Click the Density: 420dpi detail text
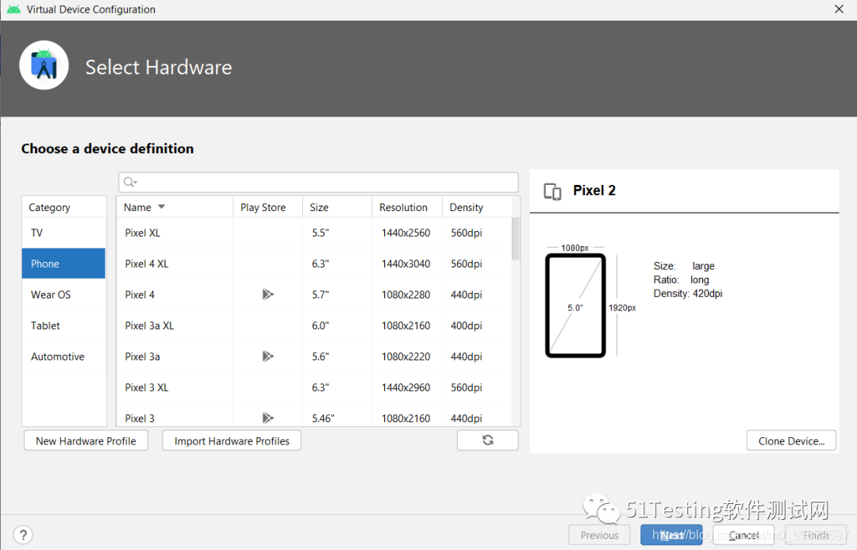The image size is (857, 550). [x=687, y=294]
